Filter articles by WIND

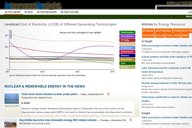(185, 36)
